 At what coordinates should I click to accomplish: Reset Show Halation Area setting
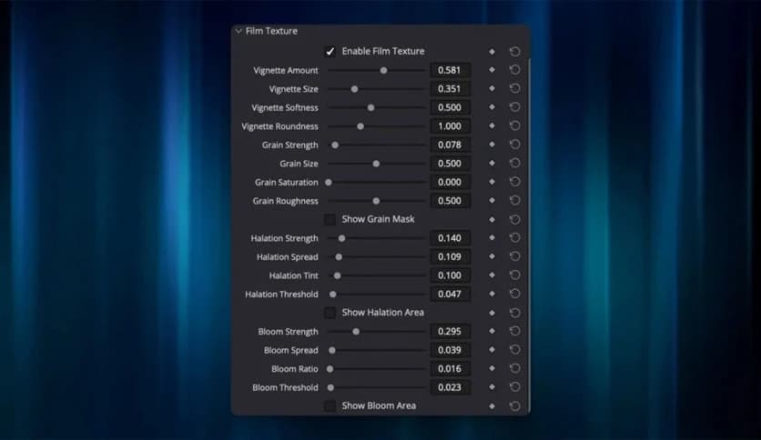515,313
